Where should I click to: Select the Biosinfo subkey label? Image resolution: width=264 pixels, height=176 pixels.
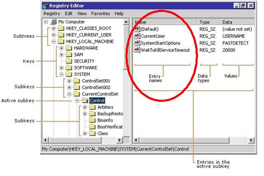(x=105, y=120)
